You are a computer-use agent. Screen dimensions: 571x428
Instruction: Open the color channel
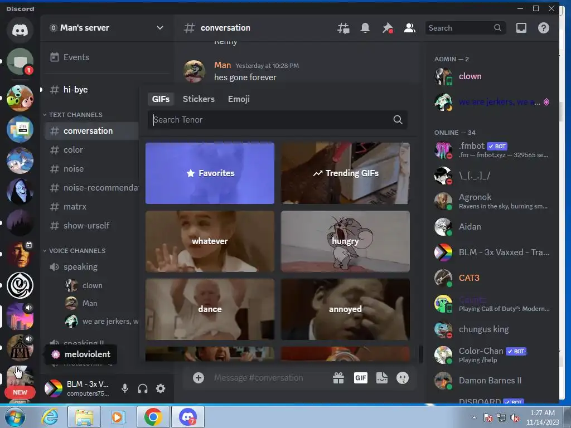[92, 149]
